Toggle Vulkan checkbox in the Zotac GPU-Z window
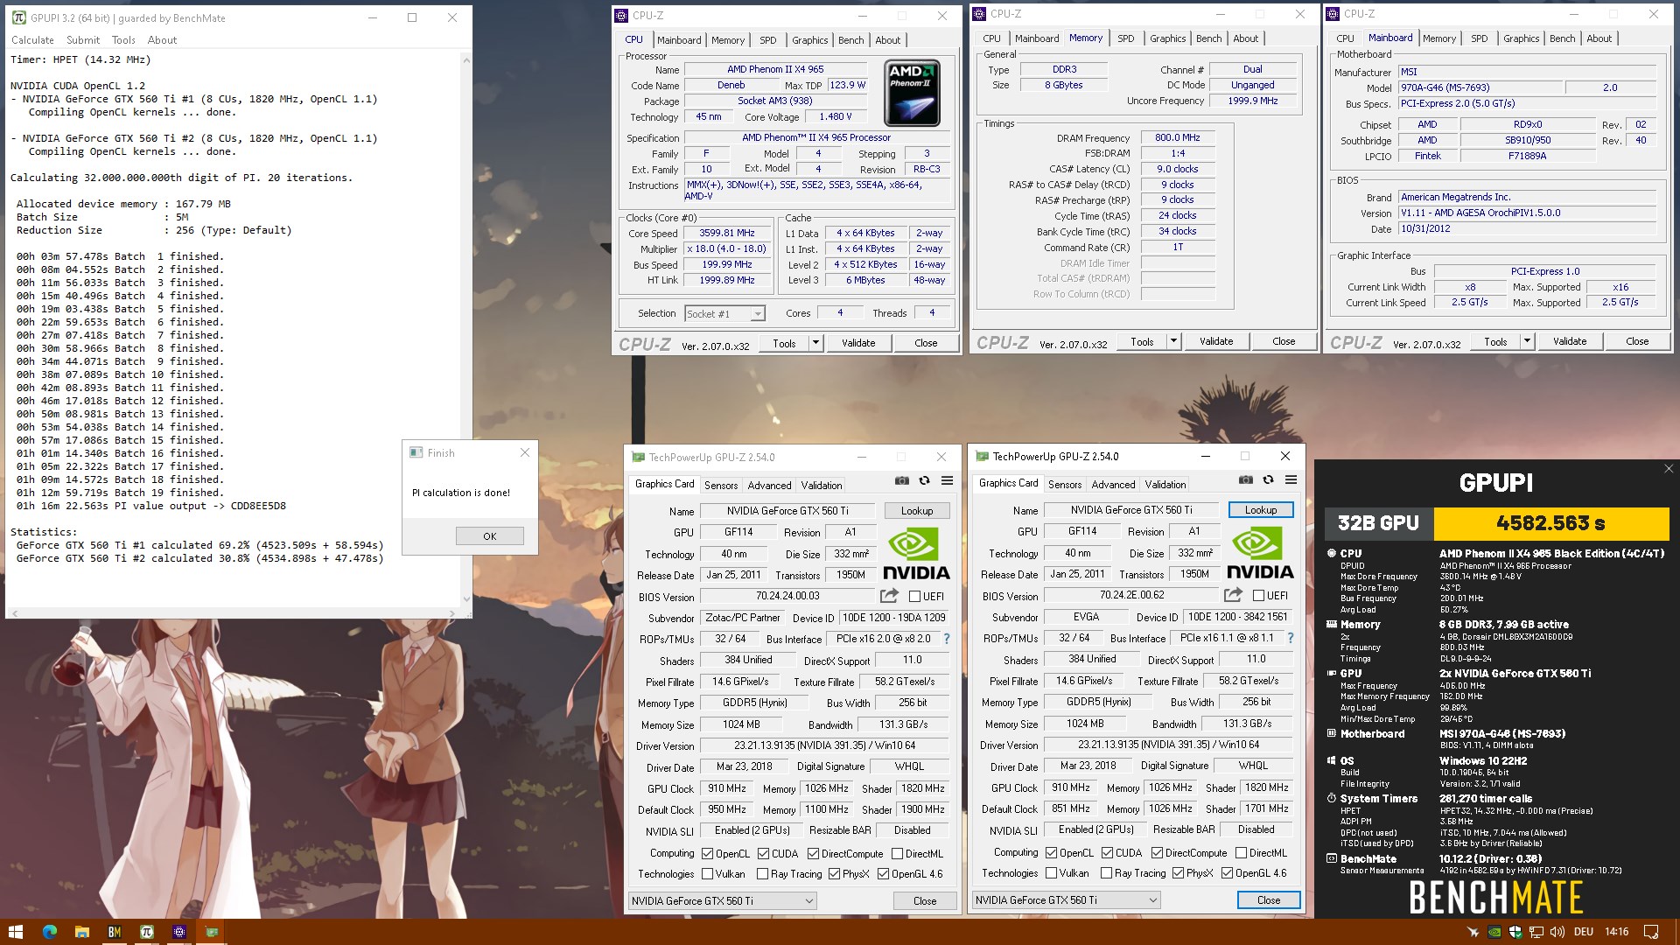1680x945 pixels. [x=707, y=874]
